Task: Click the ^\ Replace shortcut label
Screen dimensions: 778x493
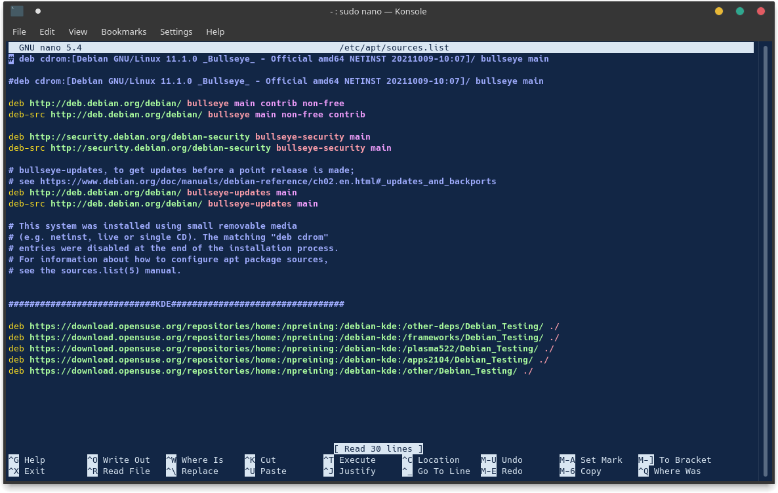Action: coord(192,471)
